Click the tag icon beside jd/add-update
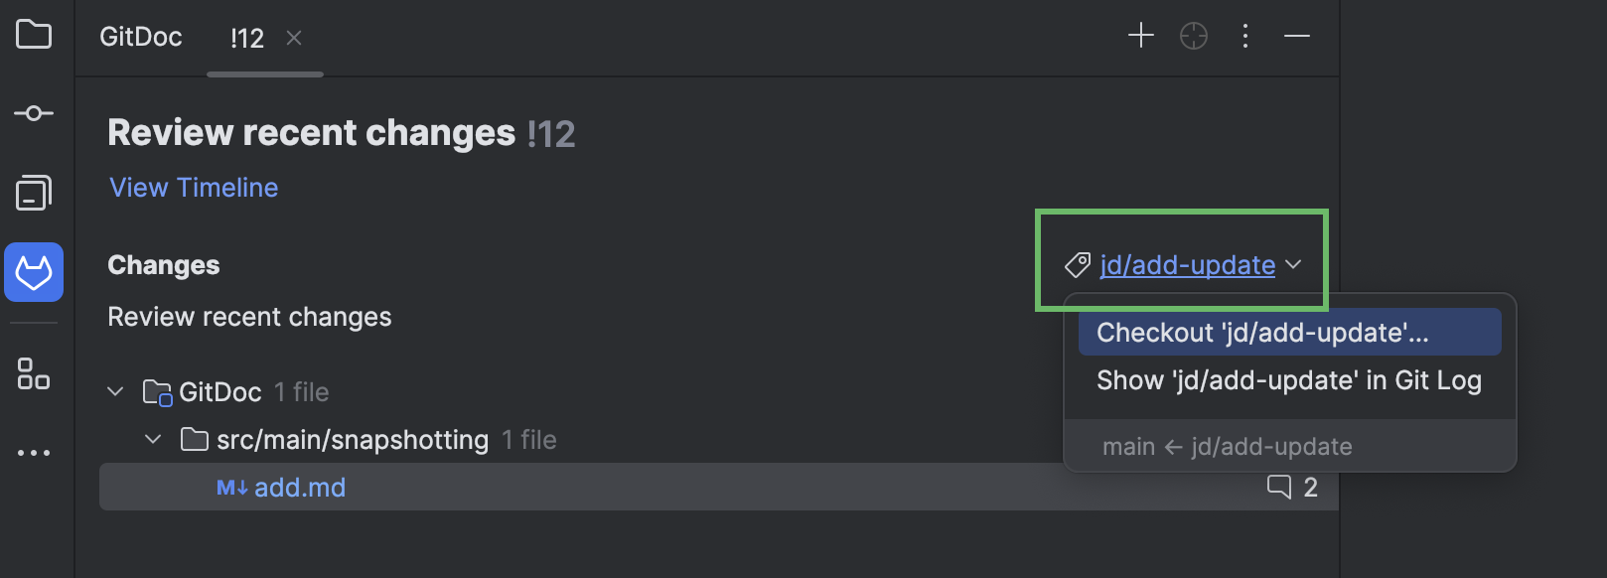The height and width of the screenshot is (578, 1607). pos(1076,264)
